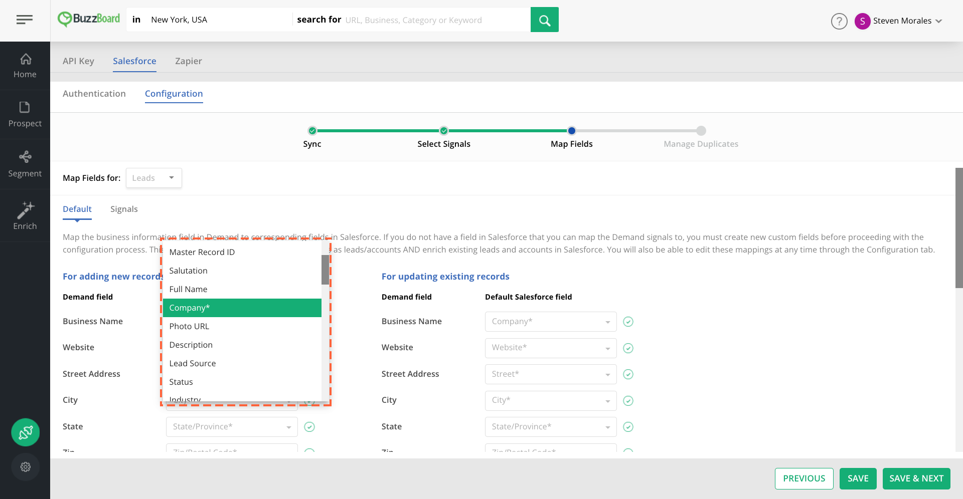Open the Street* dropdown for updating records
This screenshot has height=499, width=963.
point(551,374)
